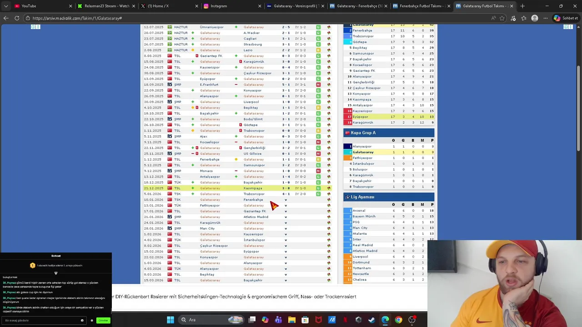Click the HAZTUR competition icon on Cagliari row
Image resolution: width=582 pixels, height=327 pixels.
[170, 39]
